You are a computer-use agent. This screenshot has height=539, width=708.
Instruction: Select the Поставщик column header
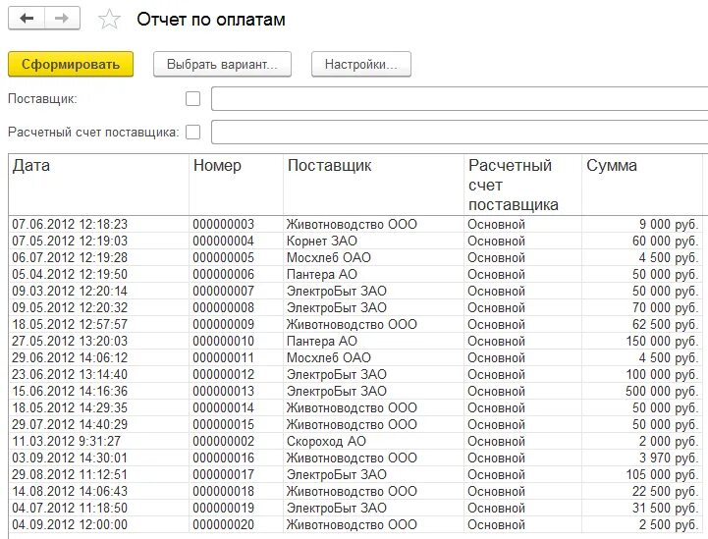point(374,185)
